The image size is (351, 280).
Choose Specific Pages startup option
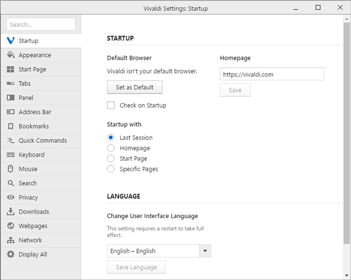(111, 169)
